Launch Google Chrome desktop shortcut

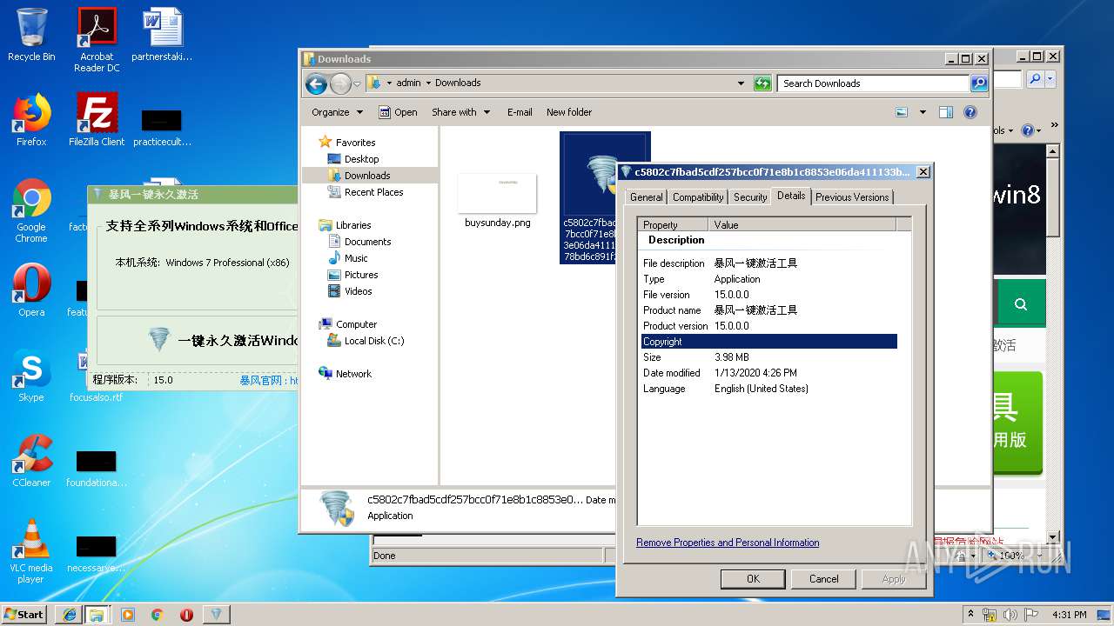click(31, 210)
